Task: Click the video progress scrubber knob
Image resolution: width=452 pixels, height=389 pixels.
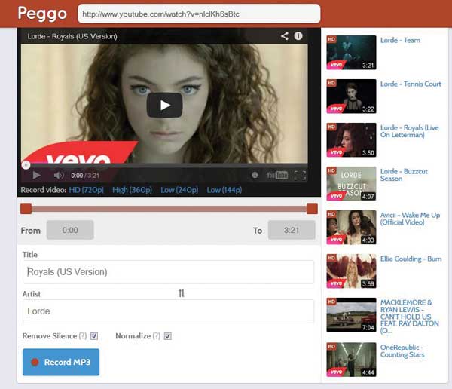Action: [26, 165]
